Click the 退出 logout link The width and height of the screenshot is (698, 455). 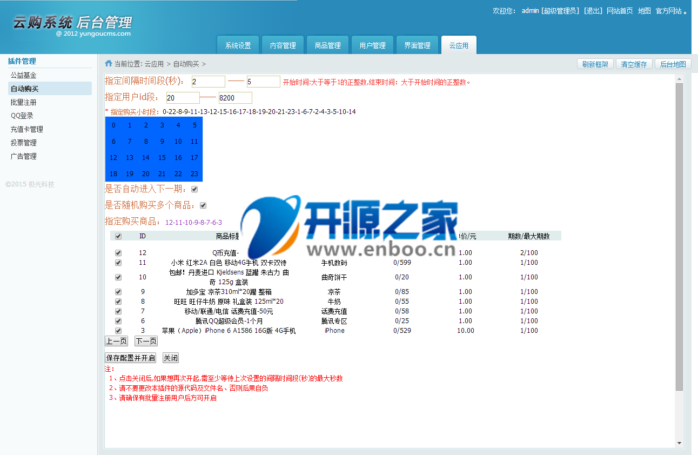[593, 11]
